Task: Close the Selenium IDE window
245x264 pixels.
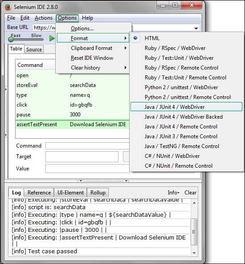Action: (192, 5)
